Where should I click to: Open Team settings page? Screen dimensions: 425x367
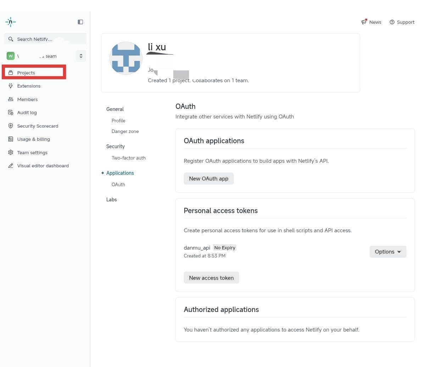point(32,152)
